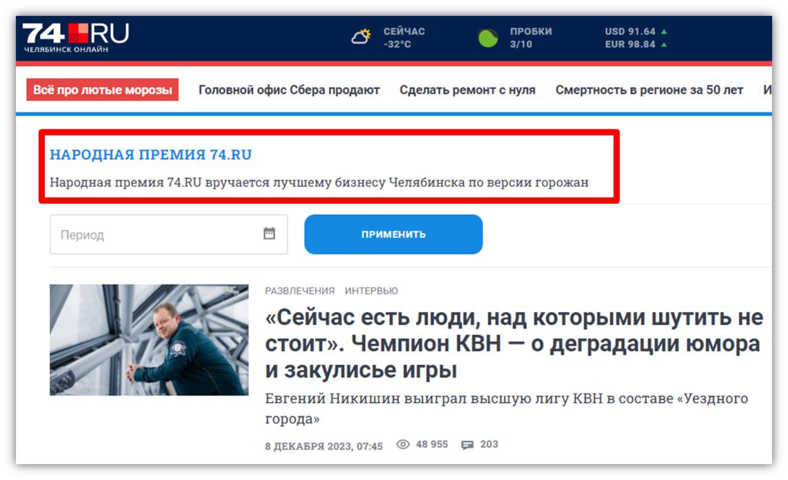Open Смертность в регионе за 50 лет
This screenshot has height=480, width=788.
click(649, 90)
